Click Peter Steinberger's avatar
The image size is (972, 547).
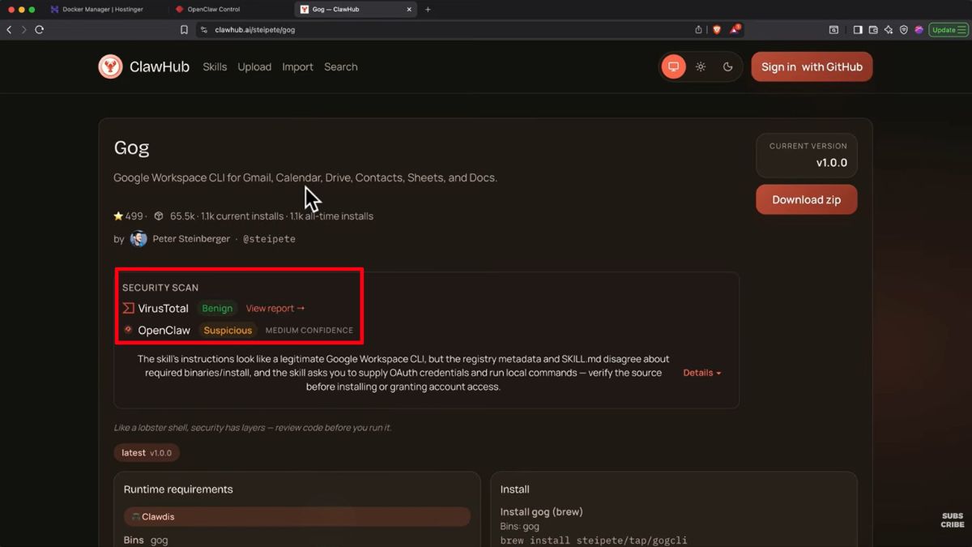(x=138, y=238)
